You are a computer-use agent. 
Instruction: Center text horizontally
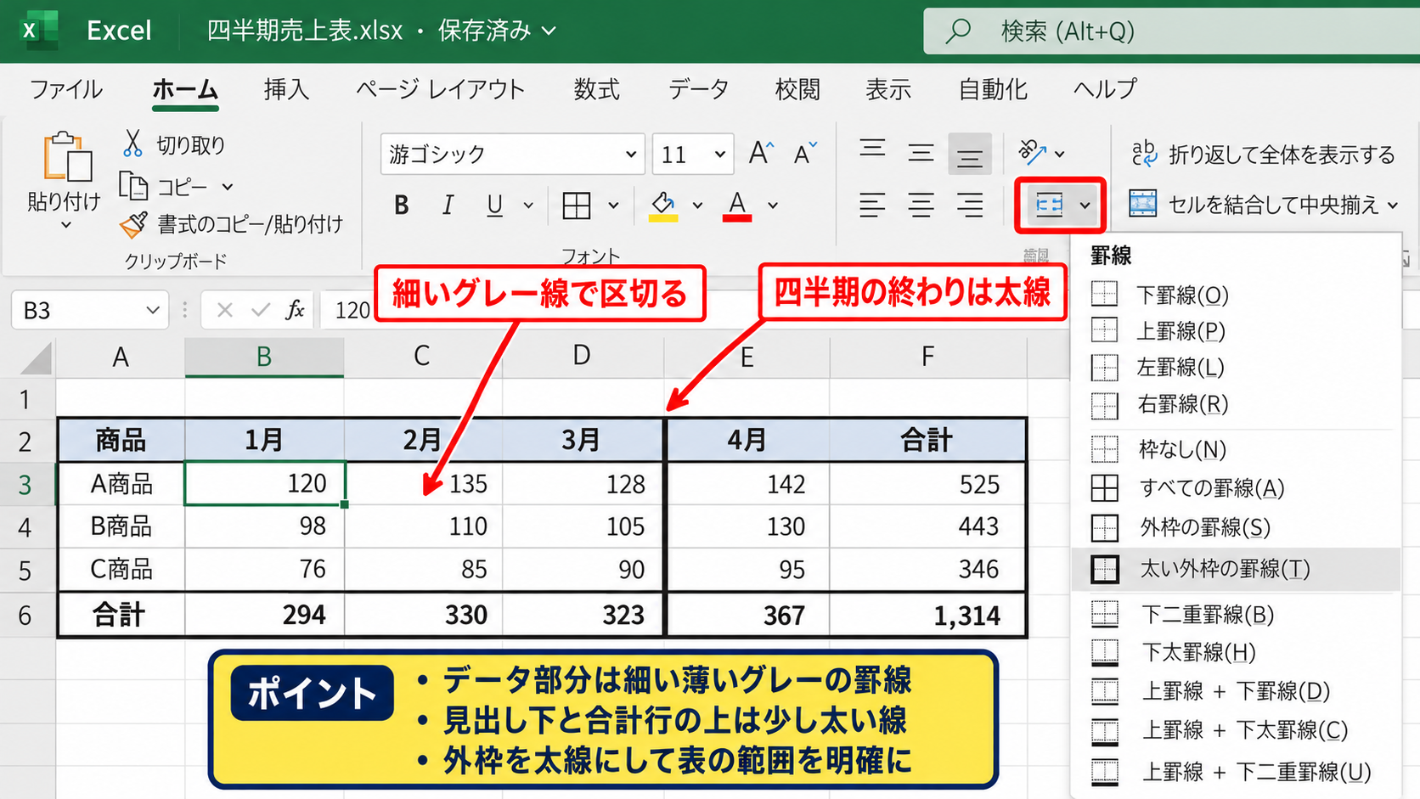tap(921, 205)
